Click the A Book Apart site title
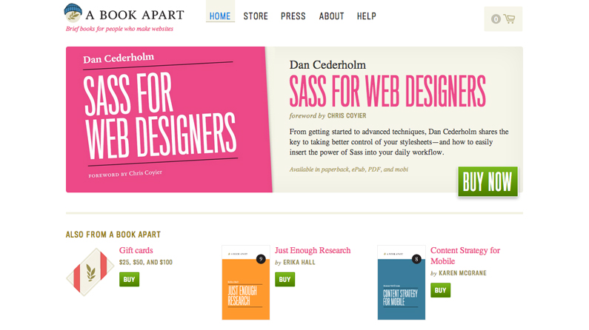 pyautogui.click(x=135, y=15)
